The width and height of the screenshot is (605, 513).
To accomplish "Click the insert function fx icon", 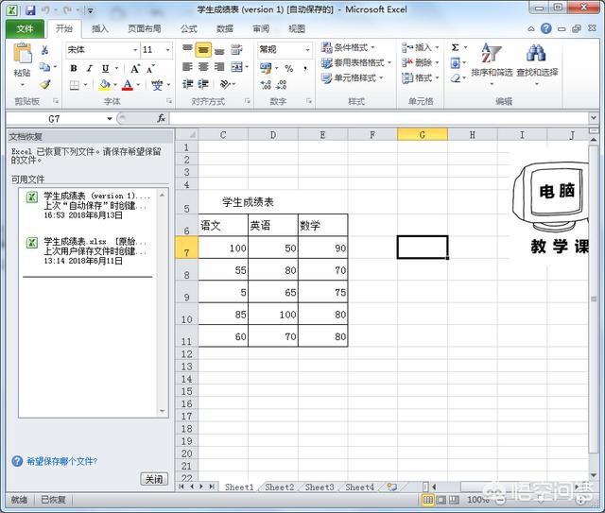I will click(x=162, y=119).
